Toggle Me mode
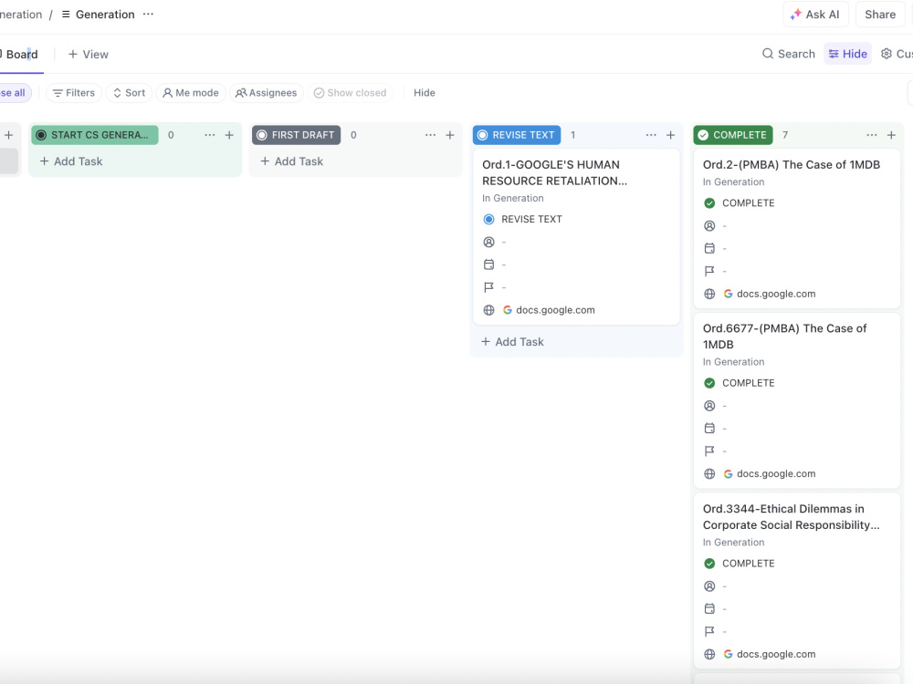 (x=191, y=93)
